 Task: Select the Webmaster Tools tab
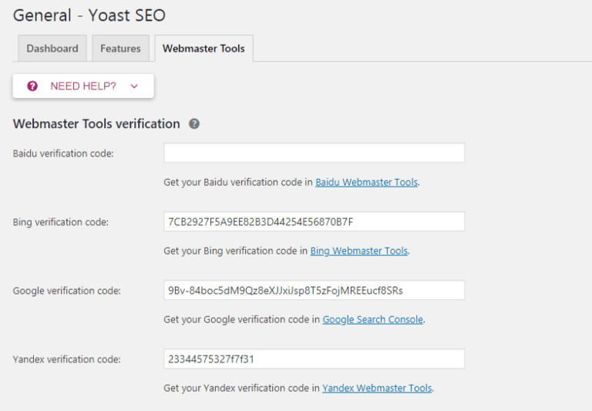[x=203, y=49]
